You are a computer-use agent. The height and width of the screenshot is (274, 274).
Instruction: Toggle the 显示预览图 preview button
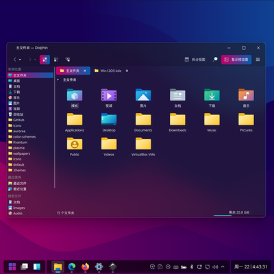(x=236, y=60)
